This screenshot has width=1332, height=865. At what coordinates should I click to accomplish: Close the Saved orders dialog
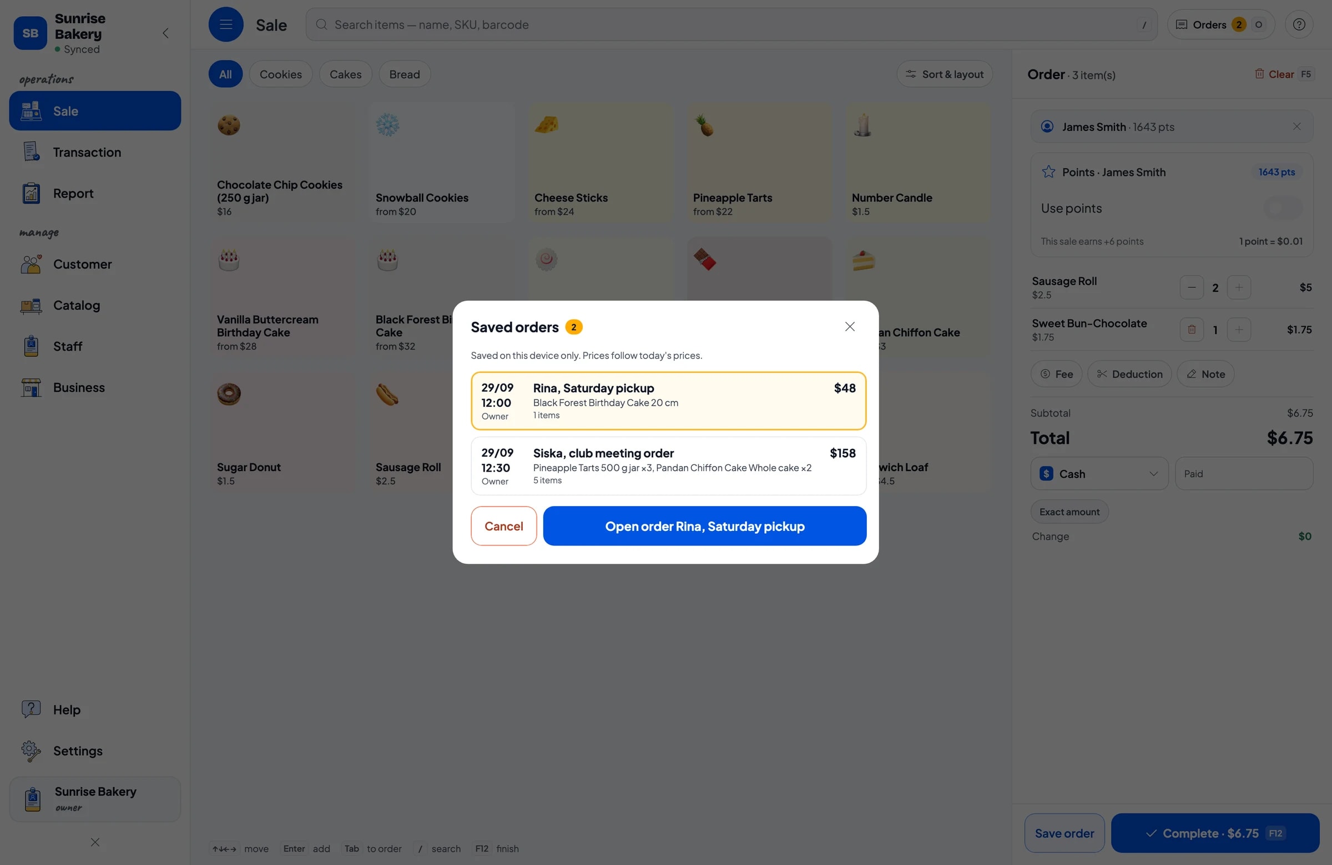pos(850,326)
